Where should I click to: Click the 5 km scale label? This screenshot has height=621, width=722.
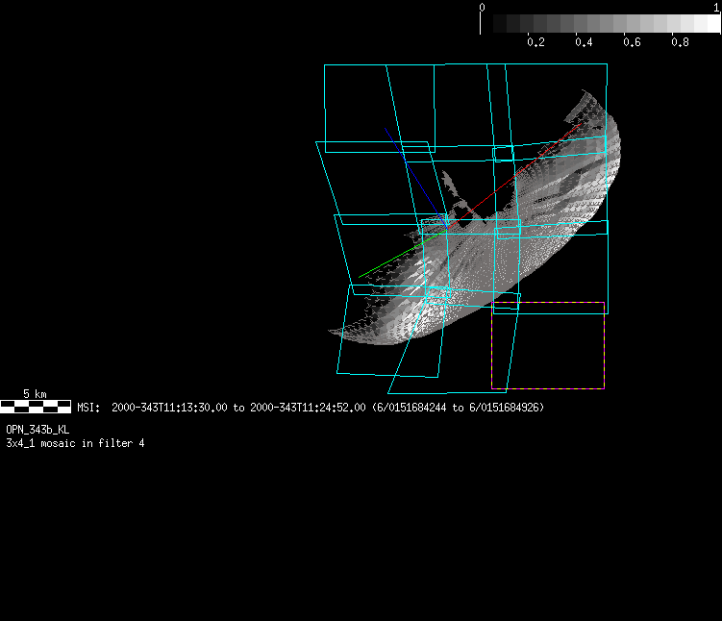tap(35, 394)
